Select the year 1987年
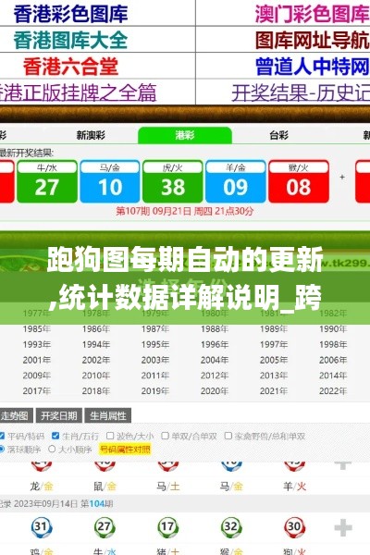Image resolution: width=370 pixels, height=555 pixels. [x=155, y=329]
